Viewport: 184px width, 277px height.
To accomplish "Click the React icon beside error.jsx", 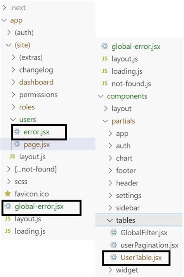I will pos(17,132).
